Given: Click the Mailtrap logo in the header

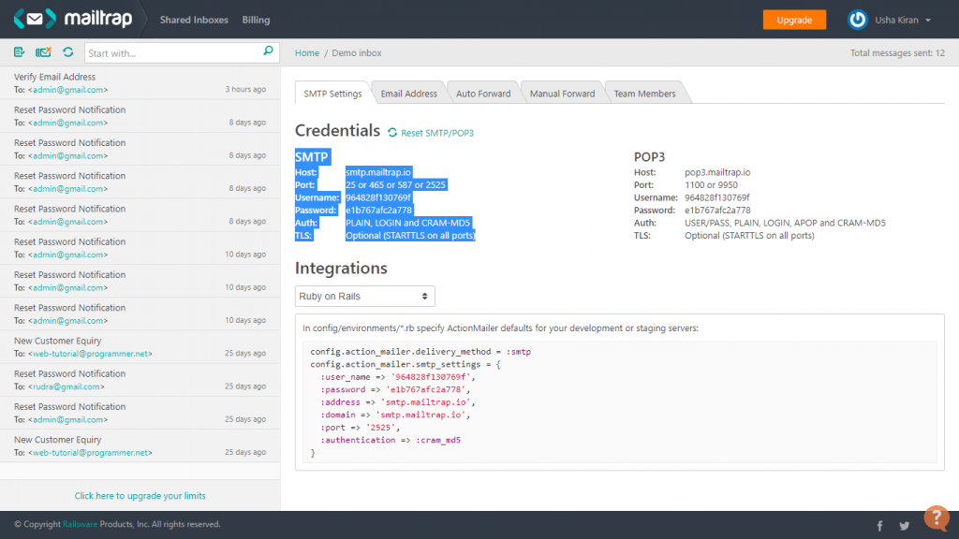Looking at the screenshot, I should [x=72, y=20].
